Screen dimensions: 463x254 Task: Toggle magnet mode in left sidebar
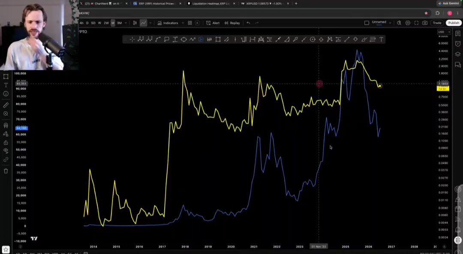pyautogui.click(x=6, y=125)
